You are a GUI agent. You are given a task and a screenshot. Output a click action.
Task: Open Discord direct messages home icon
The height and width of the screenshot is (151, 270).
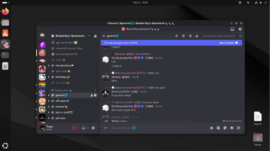point(42,35)
